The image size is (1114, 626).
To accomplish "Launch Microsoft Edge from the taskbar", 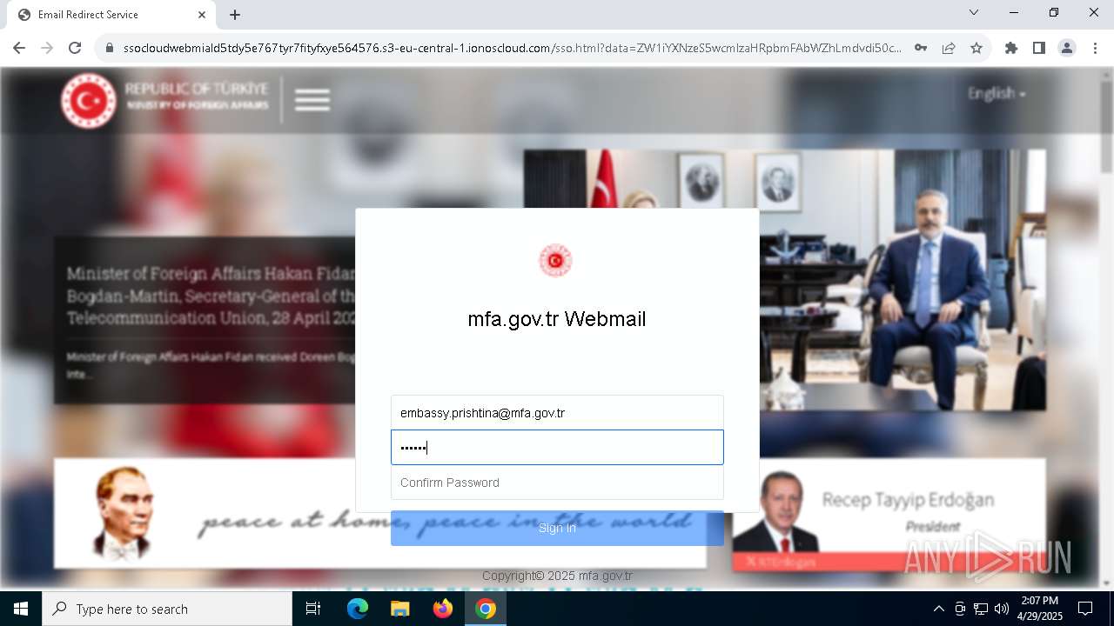I will point(358,609).
